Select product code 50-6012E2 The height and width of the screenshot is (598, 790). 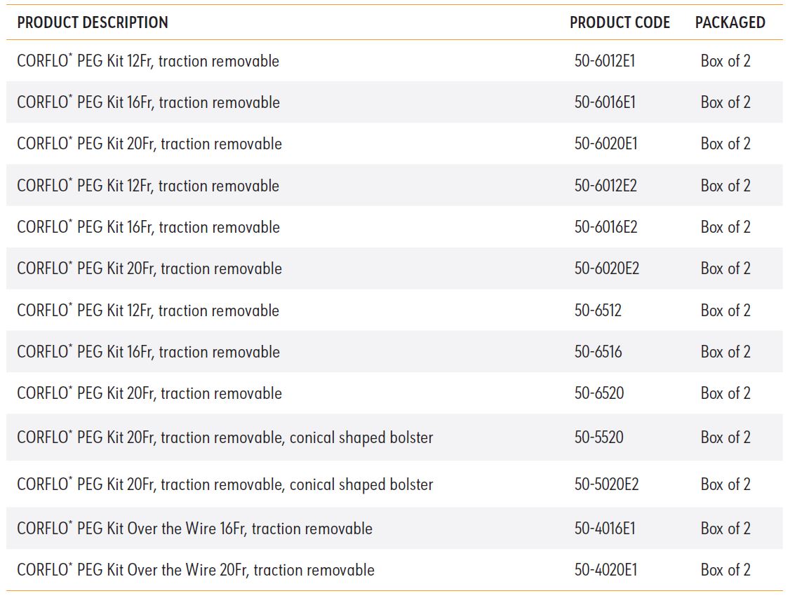(x=605, y=186)
